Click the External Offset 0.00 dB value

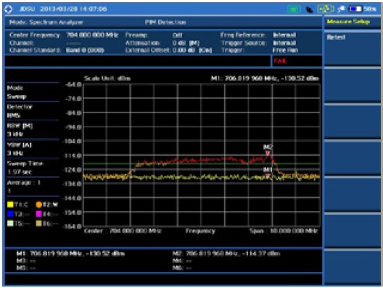pos(192,50)
